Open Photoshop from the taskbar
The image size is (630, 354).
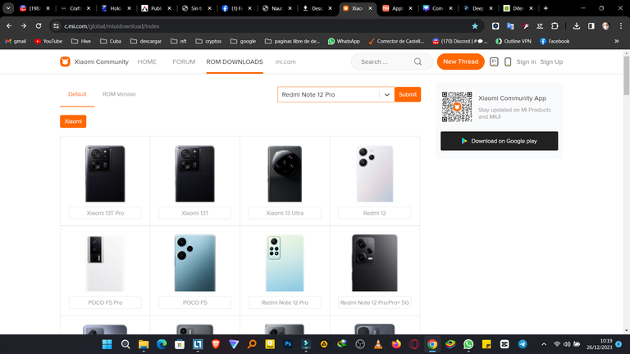tap(288, 344)
